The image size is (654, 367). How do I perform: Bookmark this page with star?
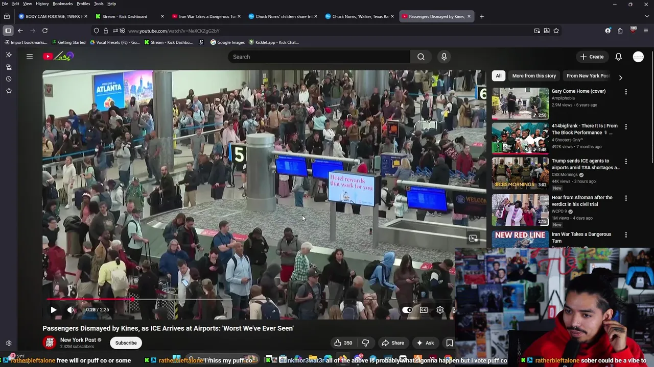[x=556, y=31]
